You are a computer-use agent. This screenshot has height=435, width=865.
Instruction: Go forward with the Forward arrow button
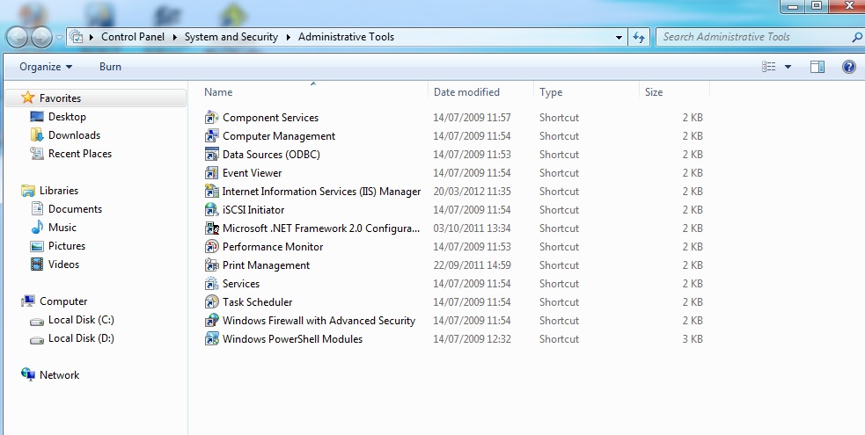coord(42,37)
